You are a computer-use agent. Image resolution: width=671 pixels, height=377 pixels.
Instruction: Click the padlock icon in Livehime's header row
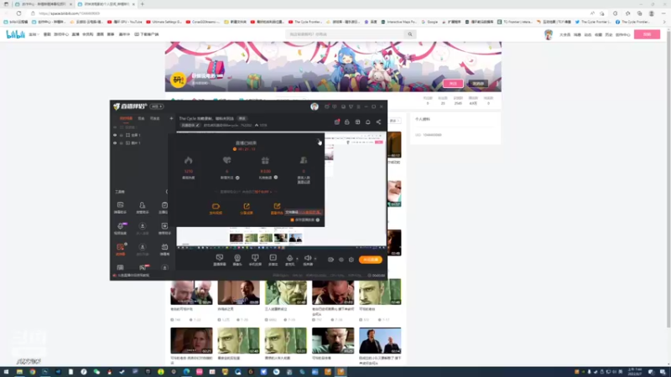(347, 122)
